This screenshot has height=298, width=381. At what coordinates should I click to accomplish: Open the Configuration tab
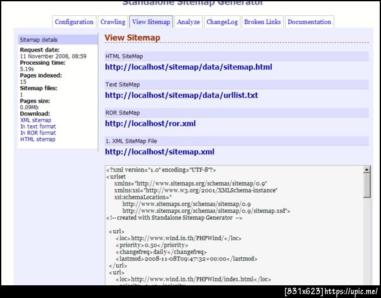click(74, 22)
